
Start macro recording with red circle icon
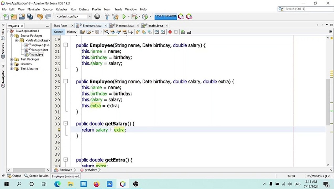tap(170, 32)
